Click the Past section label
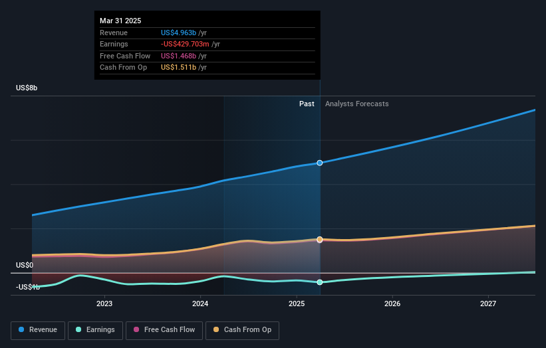 [307, 104]
